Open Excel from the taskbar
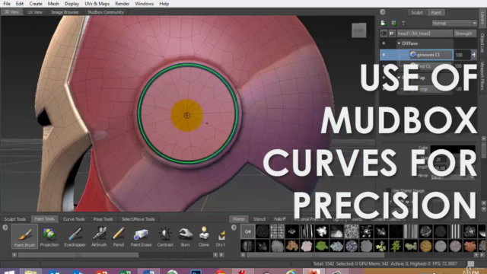Viewport: 487px width, 274px height. [x=125, y=272]
